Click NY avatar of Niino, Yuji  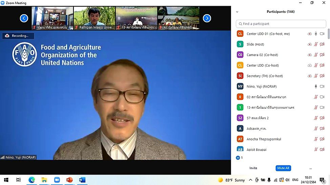pos(240,86)
